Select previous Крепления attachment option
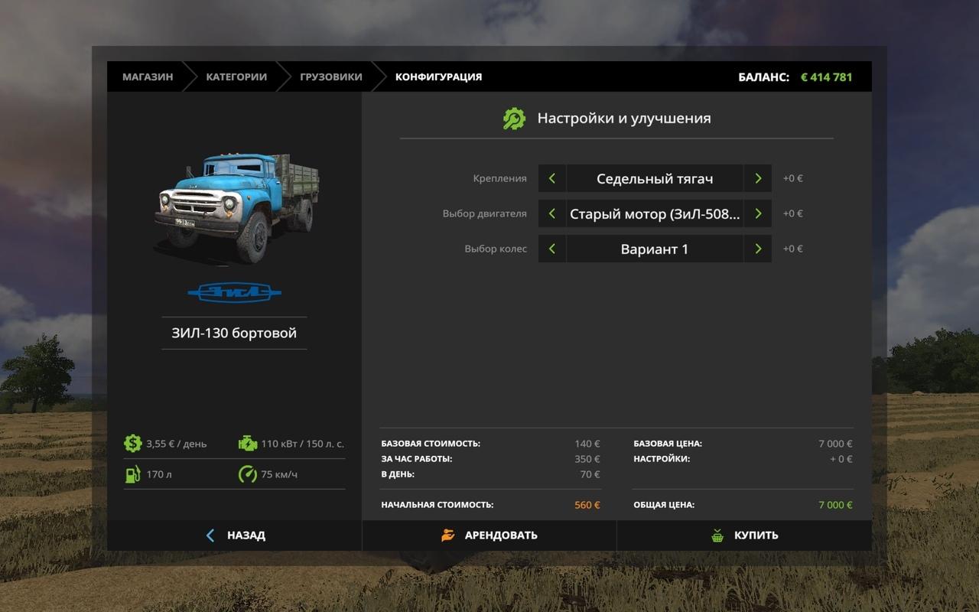The height and width of the screenshot is (612, 979). pos(552,178)
